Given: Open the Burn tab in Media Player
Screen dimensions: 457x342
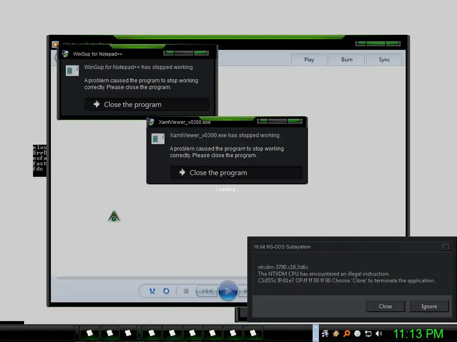Looking at the screenshot, I should [347, 60].
